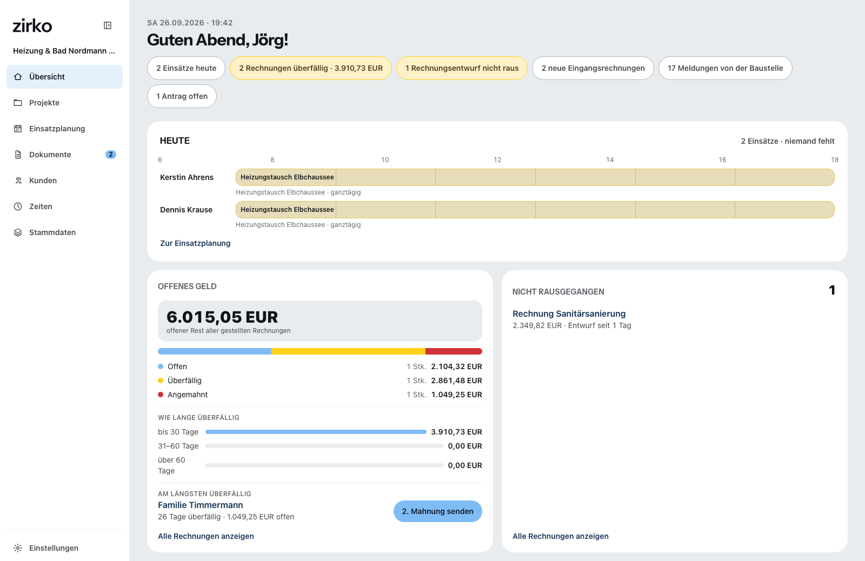Collapse the sidebar with the panel icon
Image resolution: width=865 pixels, height=561 pixels.
coord(108,25)
